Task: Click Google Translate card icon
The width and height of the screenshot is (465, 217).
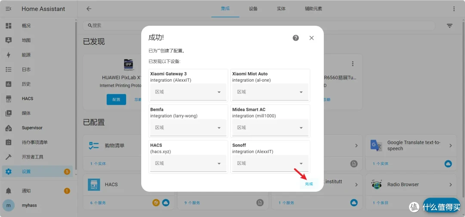Action: 377,145
